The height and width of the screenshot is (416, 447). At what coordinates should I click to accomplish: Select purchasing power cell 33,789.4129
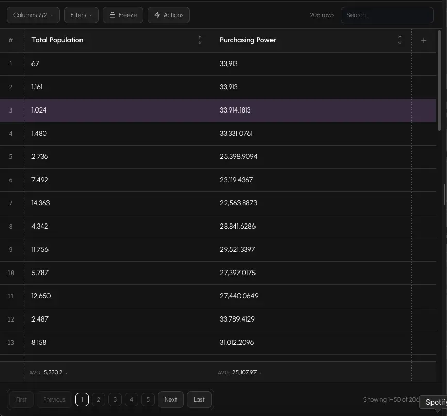(x=237, y=319)
